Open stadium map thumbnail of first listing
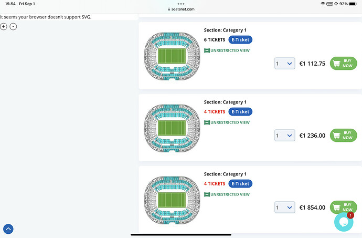The width and height of the screenshot is (362, 238). (x=172, y=56)
